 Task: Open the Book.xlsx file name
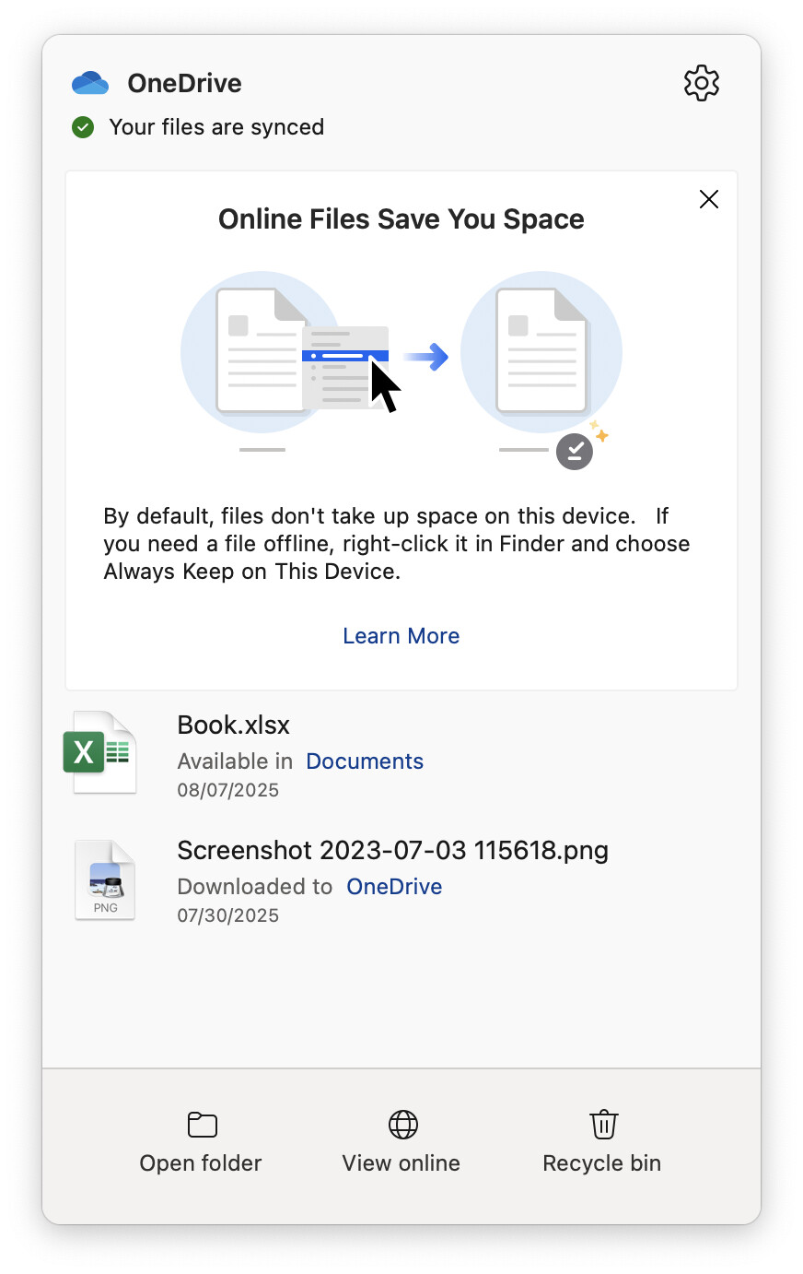[234, 725]
